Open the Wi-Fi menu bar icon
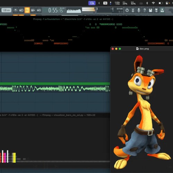The height and width of the screenshot is (173, 173). [x=153, y=3]
